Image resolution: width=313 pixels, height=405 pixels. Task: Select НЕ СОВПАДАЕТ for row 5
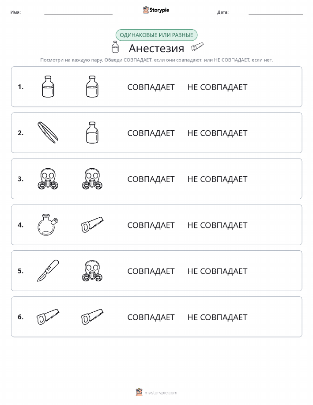[x=217, y=271]
